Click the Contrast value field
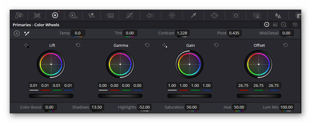Image resolution: width=311 pixels, height=123 pixels. pyautogui.click(x=182, y=33)
